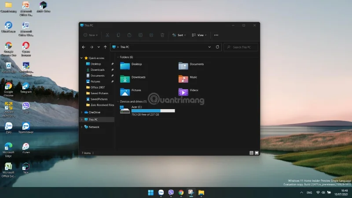This screenshot has height=198, width=352.
Task: Expand the Network tree node
Action: coord(81,127)
